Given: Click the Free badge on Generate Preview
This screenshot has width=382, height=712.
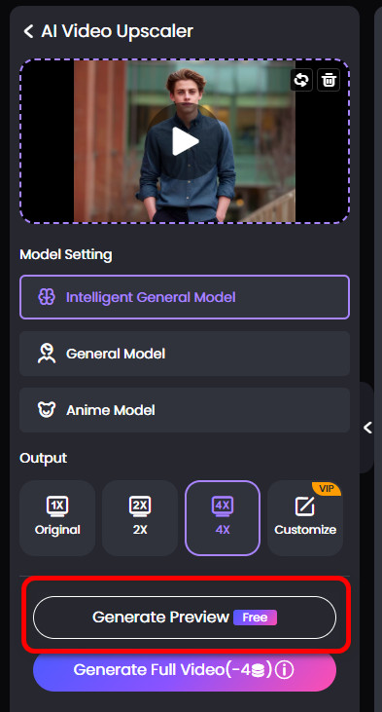Looking at the screenshot, I should pyautogui.click(x=255, y=618).
